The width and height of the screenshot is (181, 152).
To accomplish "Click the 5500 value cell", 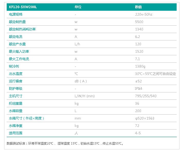I will coord(139,22).
